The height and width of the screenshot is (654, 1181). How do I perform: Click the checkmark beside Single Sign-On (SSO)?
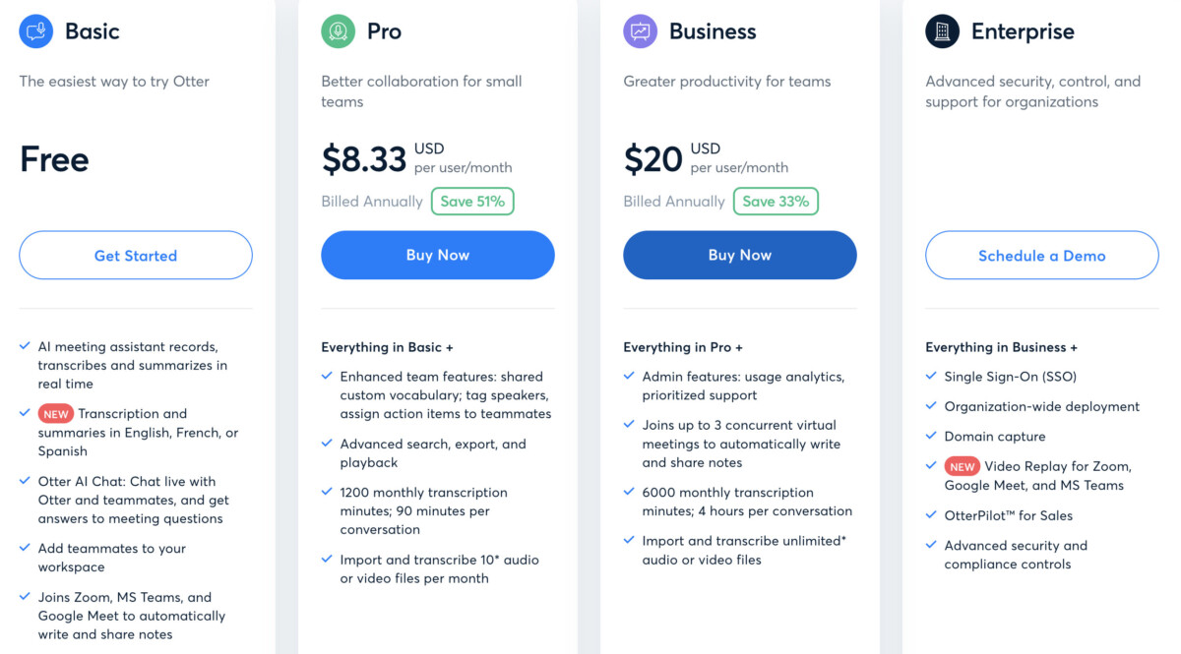930,376
